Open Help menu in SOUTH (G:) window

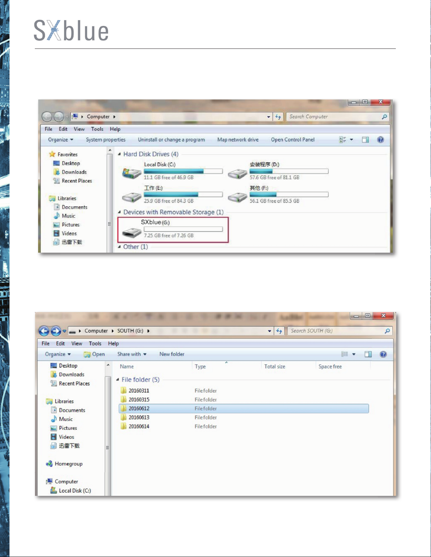pyautogui.click(x=113, y=343)
